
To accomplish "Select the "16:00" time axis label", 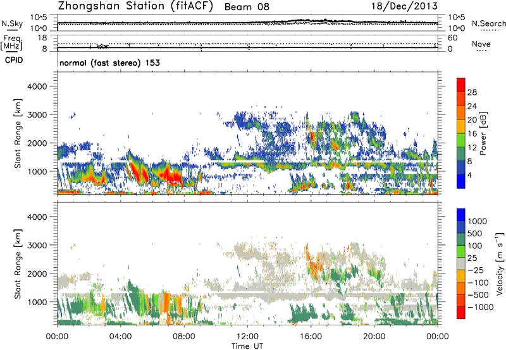I will tap(311, 337).
